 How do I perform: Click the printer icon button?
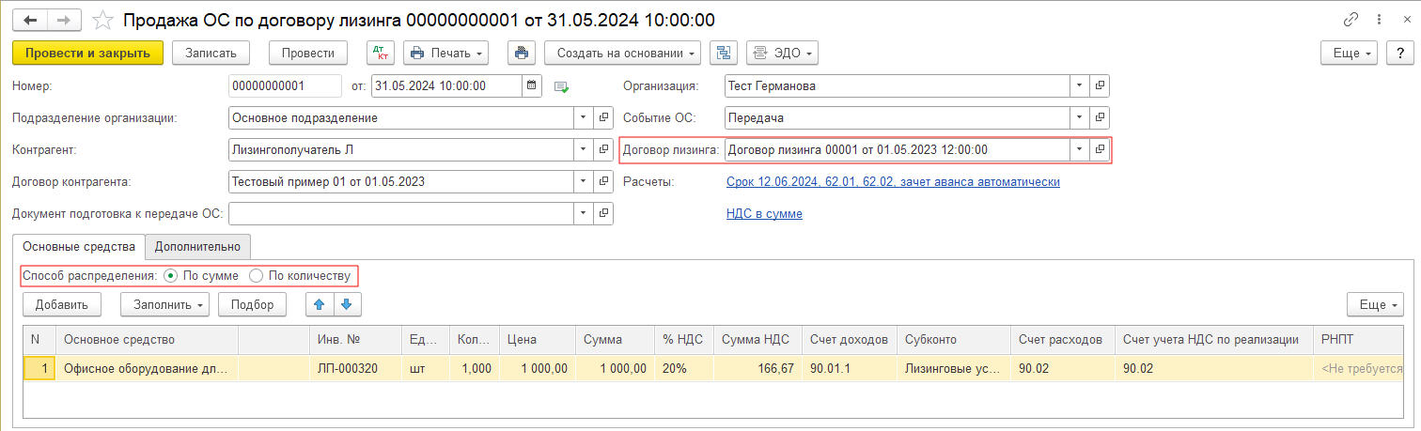click(x=522, y=53)
